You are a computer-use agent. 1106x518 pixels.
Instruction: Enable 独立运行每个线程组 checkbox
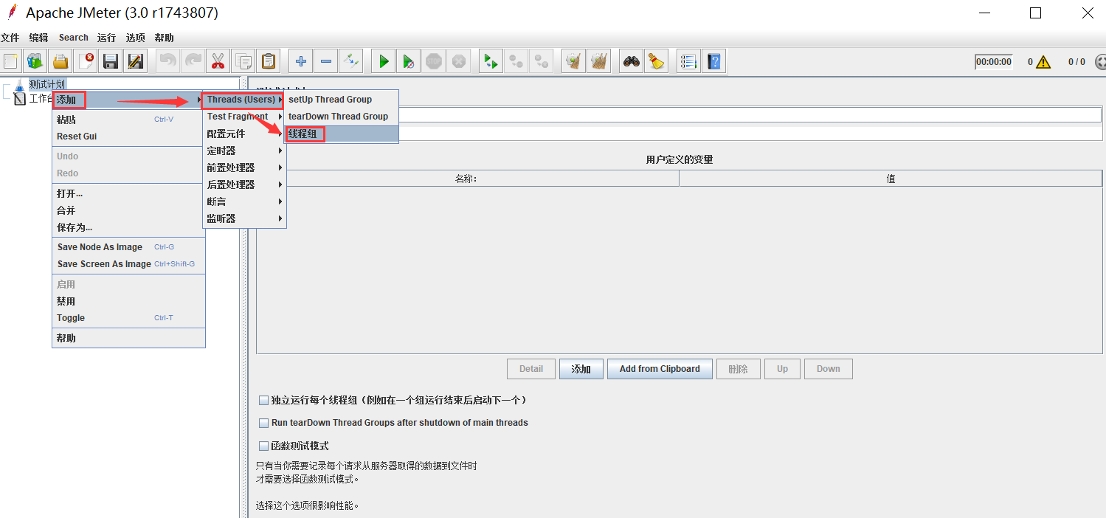pos(263,400)
